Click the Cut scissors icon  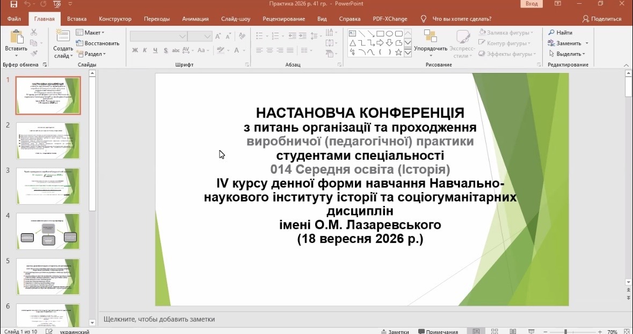[x=34, y=32]
